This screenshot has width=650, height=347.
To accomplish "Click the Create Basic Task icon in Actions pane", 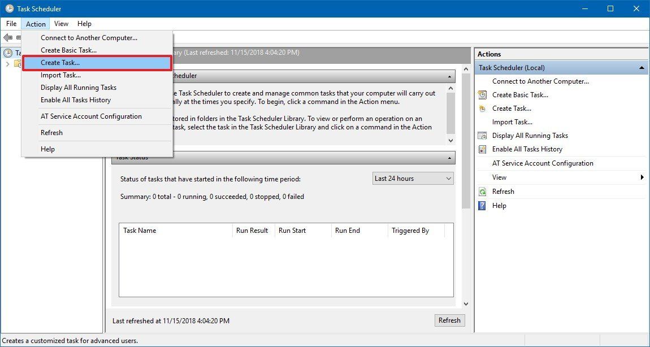I will (482, 94).
